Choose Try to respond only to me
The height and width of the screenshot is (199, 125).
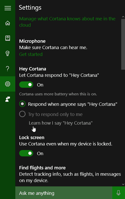[x=51, y=114]
